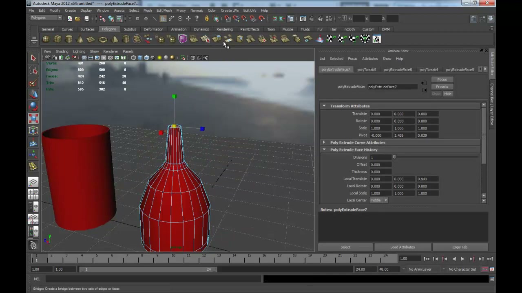The height and width of the screenshot is (293, 522).
Task: Adjust the Divisions slider handle
Action: pyautogui.click(x=394, y=157)
